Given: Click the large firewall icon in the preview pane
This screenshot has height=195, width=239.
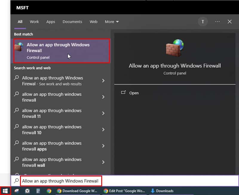Looking at the screenshot, I should (x=175, y=48).
